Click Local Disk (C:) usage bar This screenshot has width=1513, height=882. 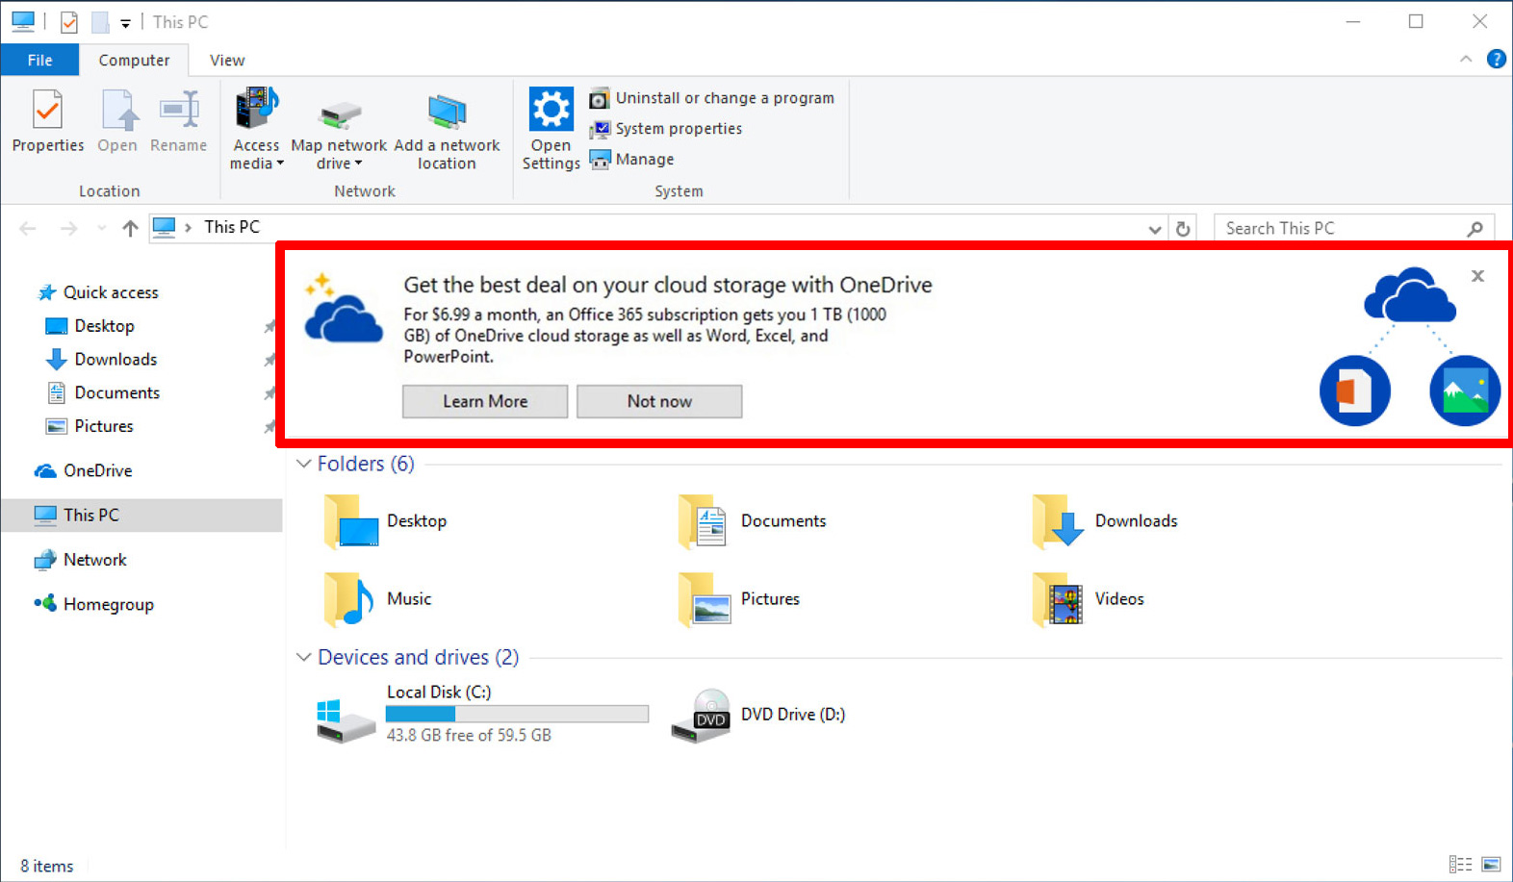(517, 714)
